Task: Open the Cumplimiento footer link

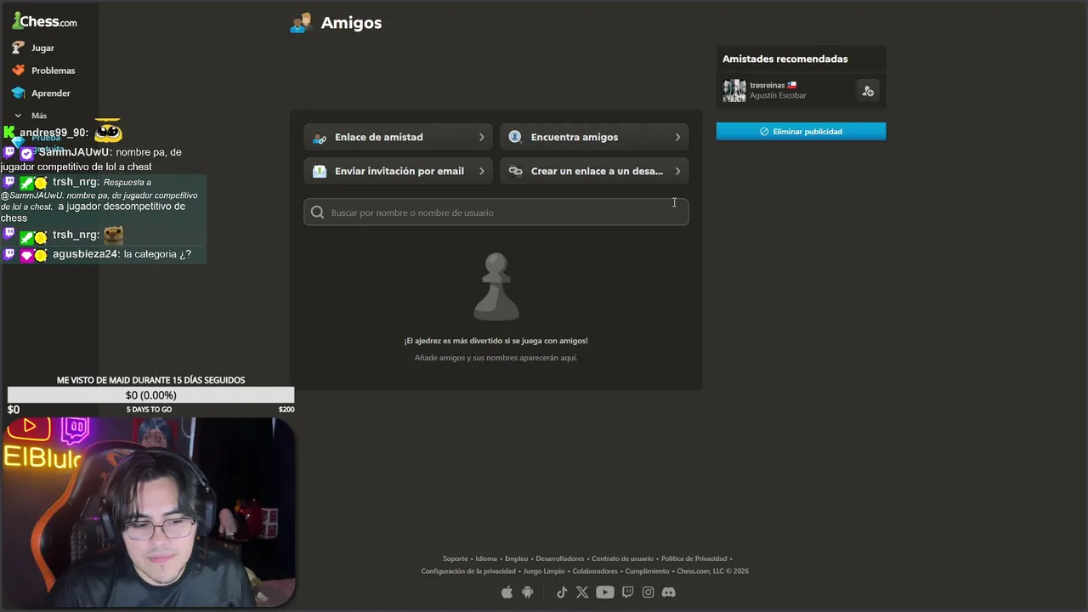Action: pyautogui.click(x=648, y=571)
